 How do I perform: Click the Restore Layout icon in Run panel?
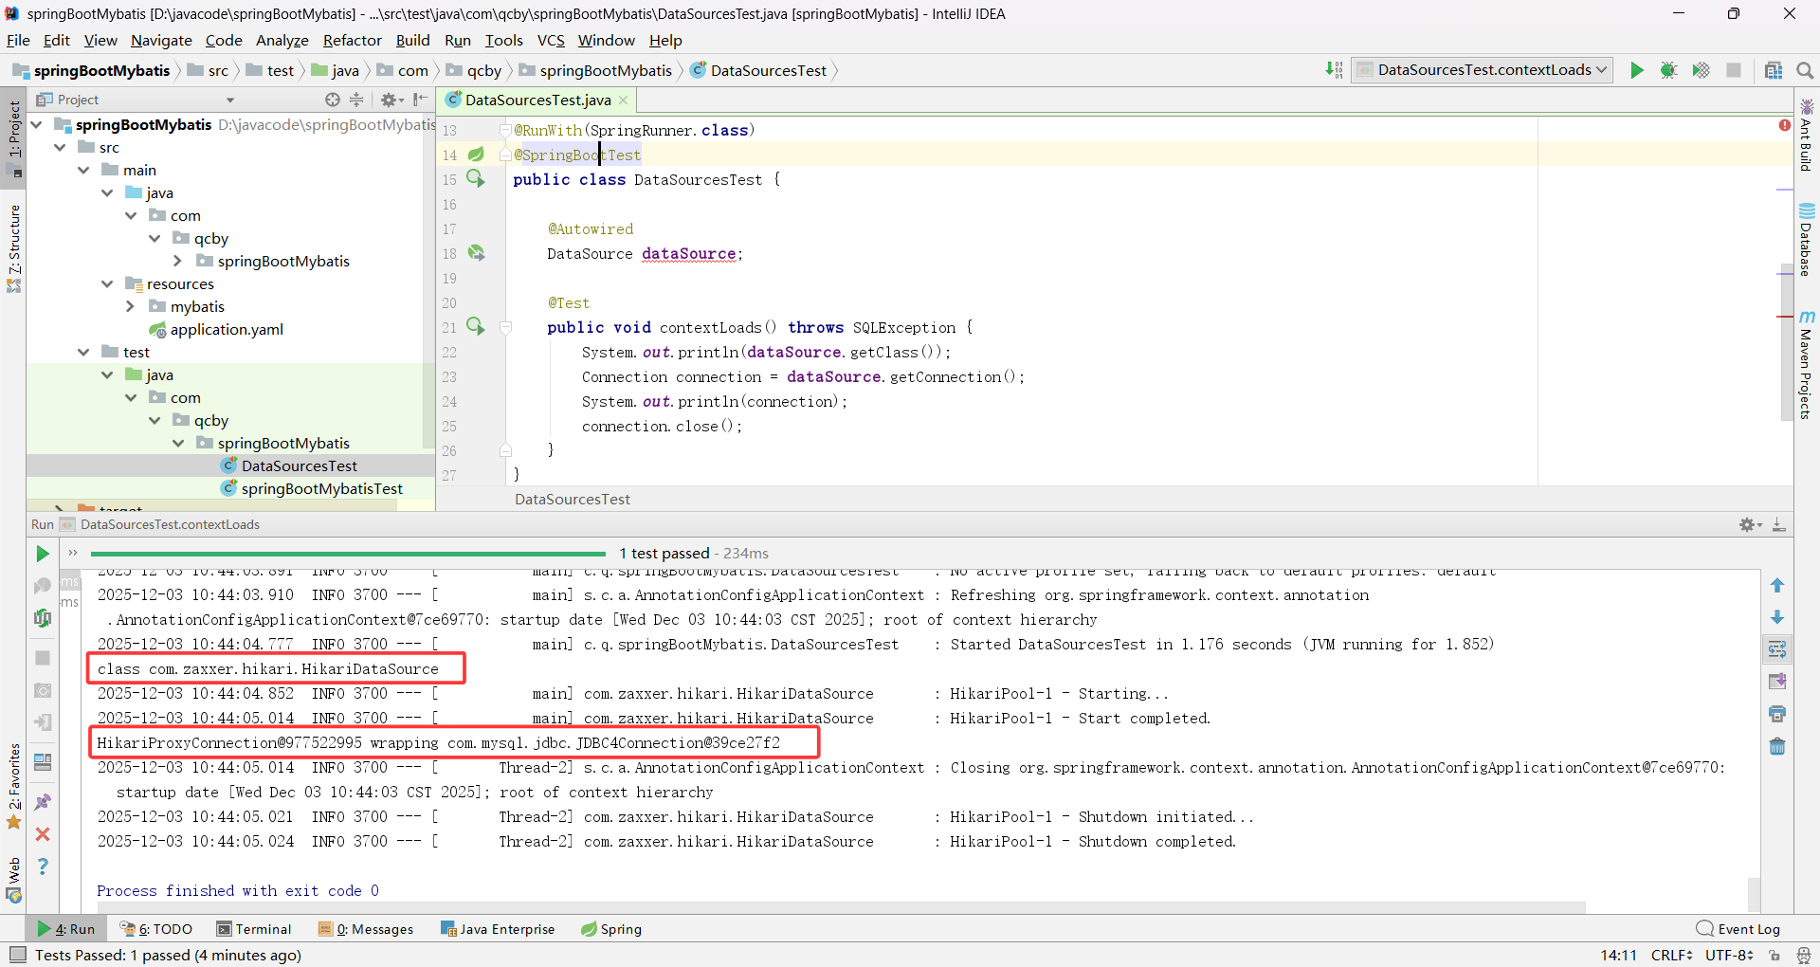(43, 762)
